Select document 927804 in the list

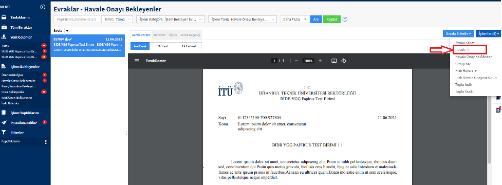point(88,46)
